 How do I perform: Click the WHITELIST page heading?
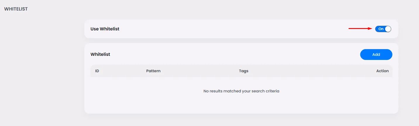pyautogui.click(x=16, y=9)
